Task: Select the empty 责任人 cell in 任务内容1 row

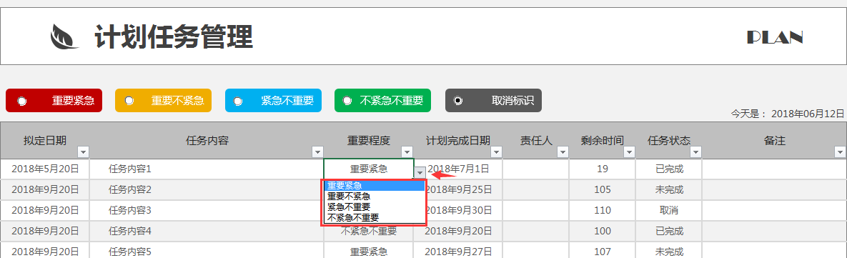Action: (x=535, y=169)
